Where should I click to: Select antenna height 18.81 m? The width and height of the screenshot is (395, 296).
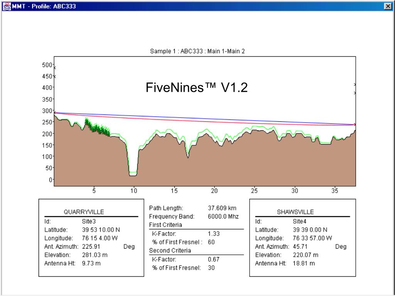(x=304, y=263)
